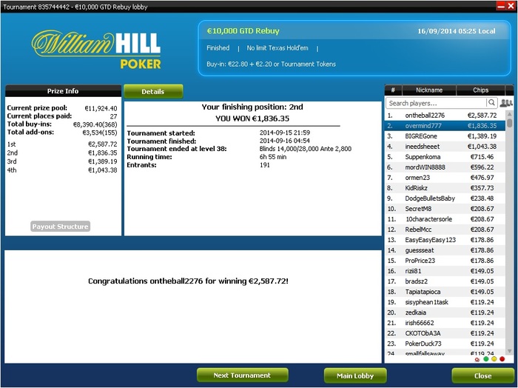Select player RebelMcc row
Screen dimensions: 518x388
tap(445, 230)
